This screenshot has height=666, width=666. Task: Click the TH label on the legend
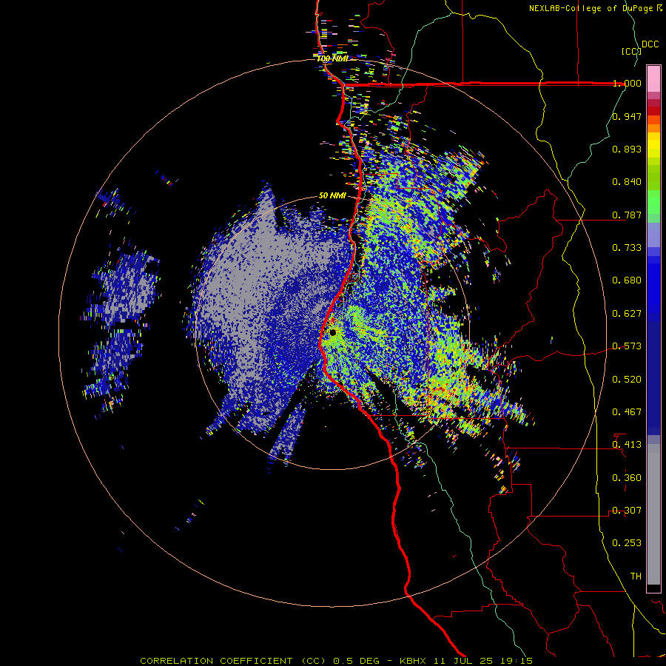(x=636, y=576)
